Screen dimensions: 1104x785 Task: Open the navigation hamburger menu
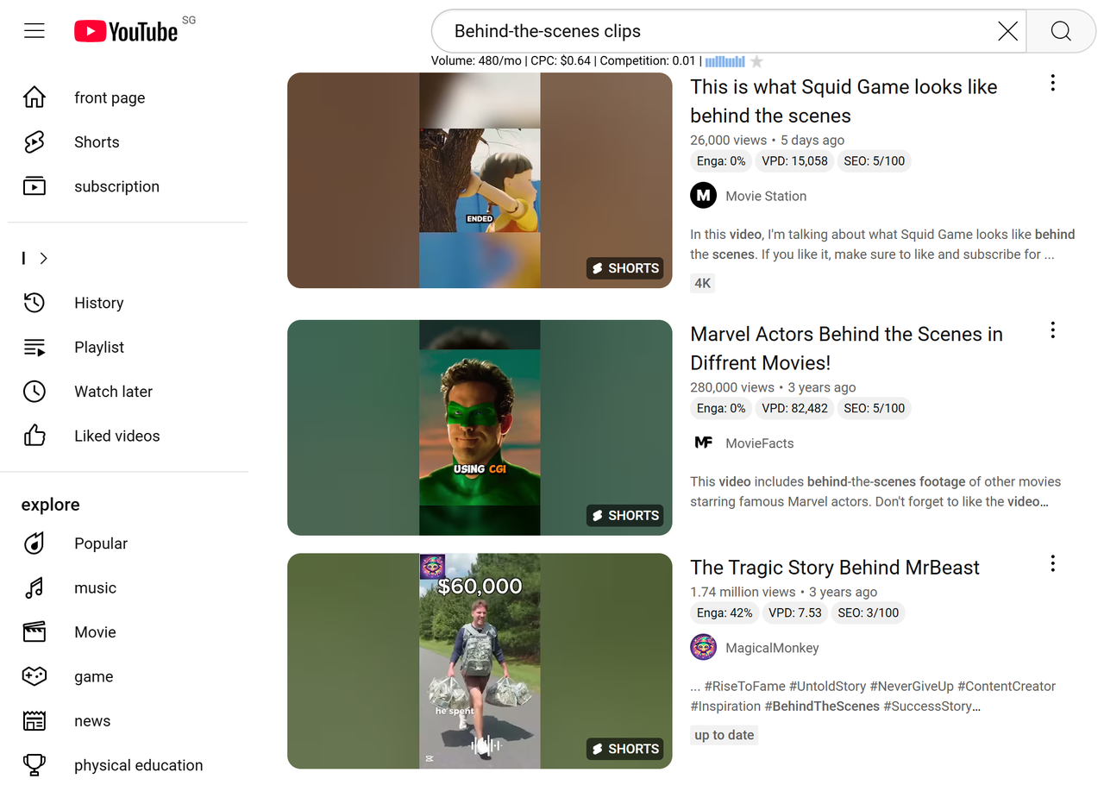tap(34, 30)
